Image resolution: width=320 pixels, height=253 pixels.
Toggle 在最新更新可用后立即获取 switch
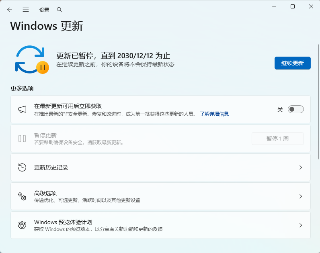point(295,110)
